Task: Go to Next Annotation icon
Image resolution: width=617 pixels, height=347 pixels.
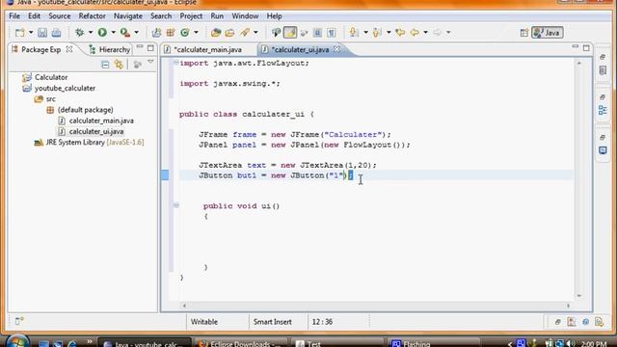Action: tap(354, 33)
